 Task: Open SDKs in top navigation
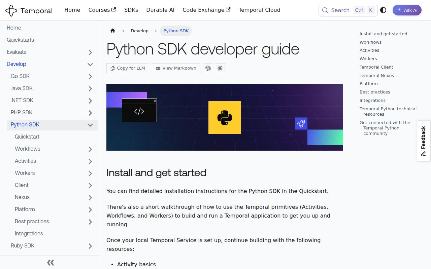point(131,10)
